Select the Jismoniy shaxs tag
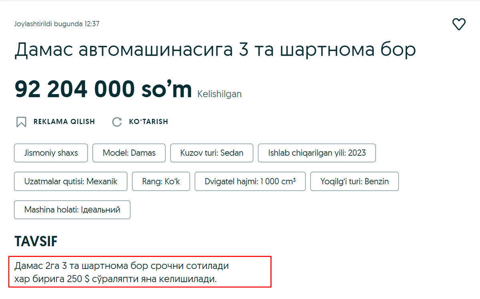This screenshot has height=299, width=480. (x=51, y=153)
